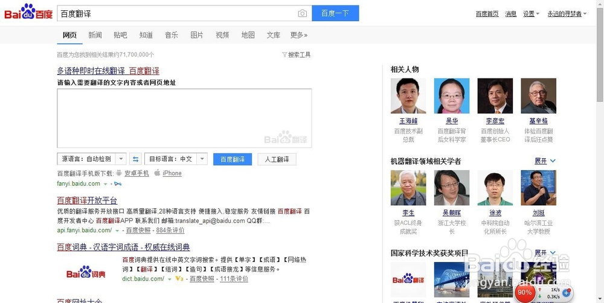Open dropdown arrow next to api.fanyi.baidu.com/

click(117, 231)
